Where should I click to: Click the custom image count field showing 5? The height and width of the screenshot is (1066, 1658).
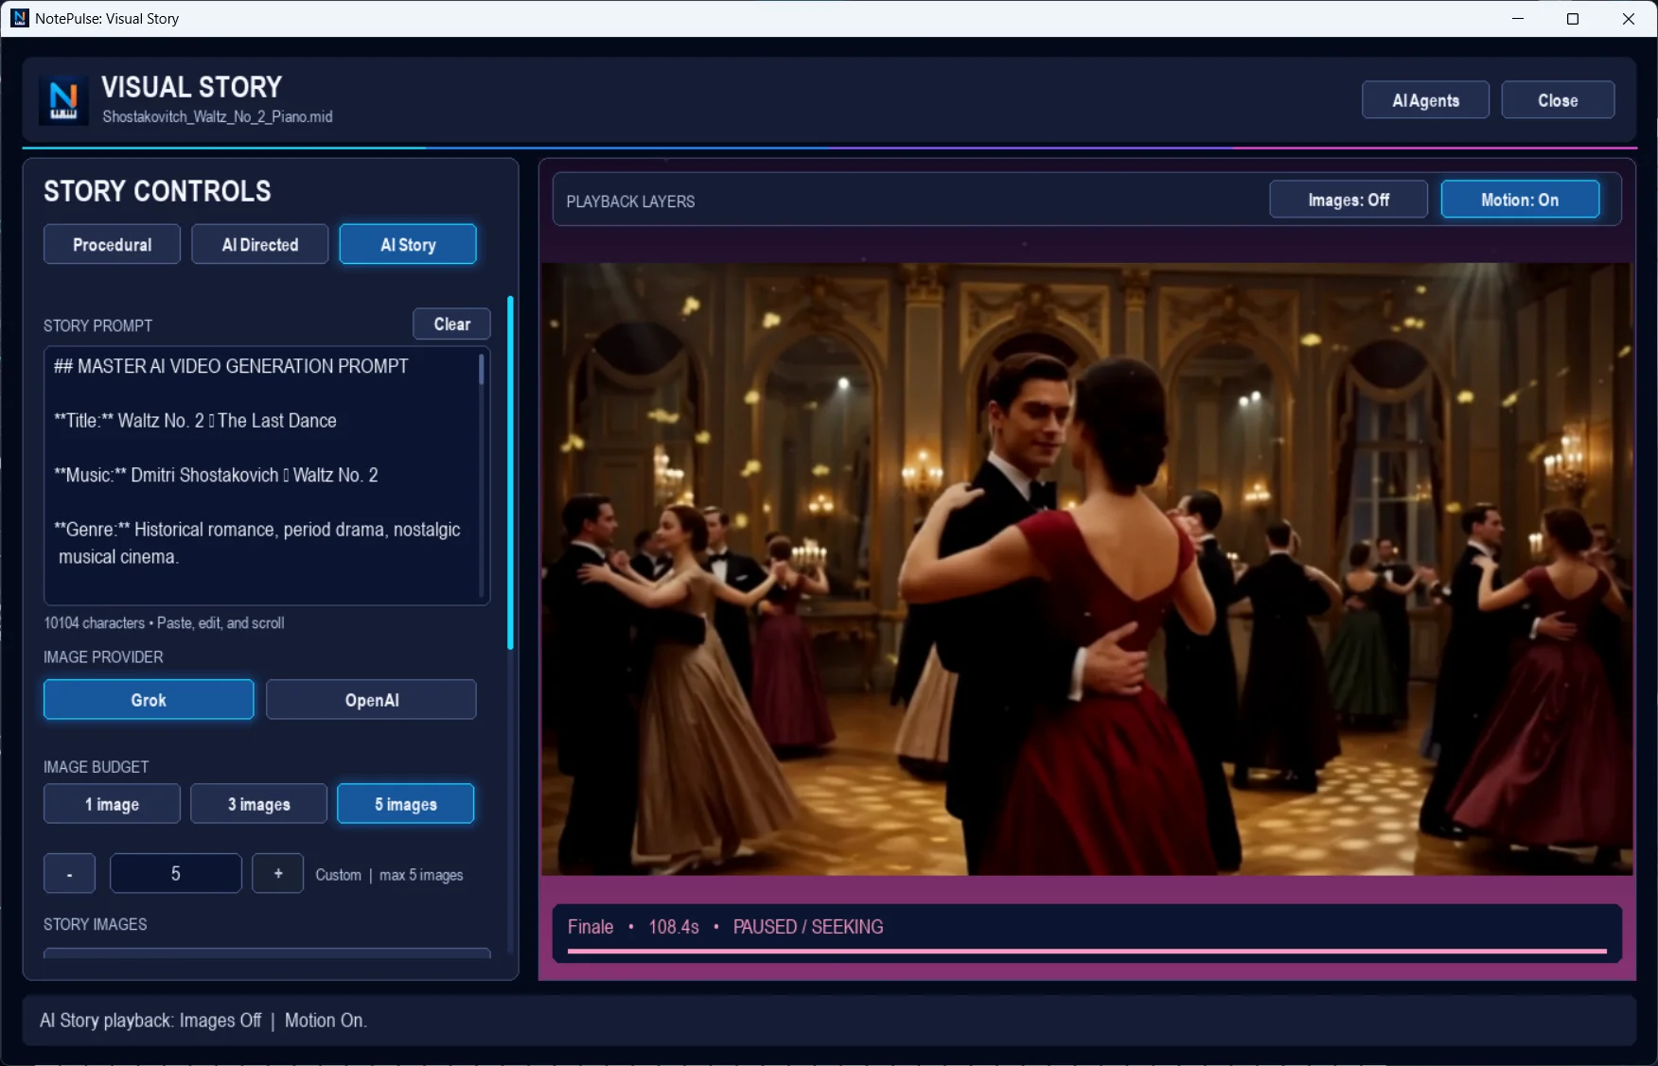point(176,874)
